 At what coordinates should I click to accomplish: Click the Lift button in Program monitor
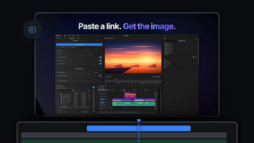[x=141, y=83]
